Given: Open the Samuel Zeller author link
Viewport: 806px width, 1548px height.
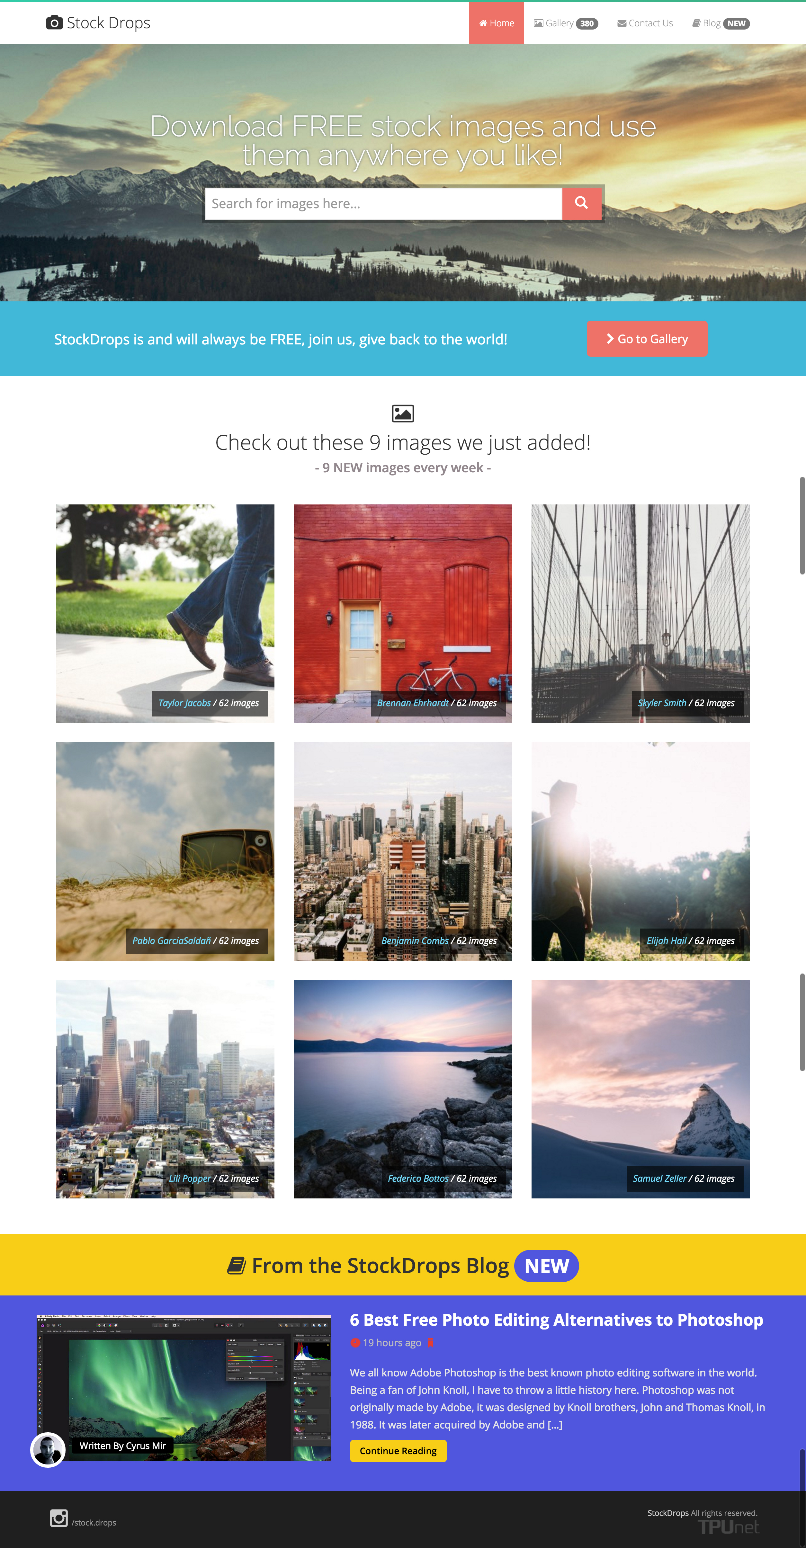Looking at the screenshot, I should [x=659, y=1179].
